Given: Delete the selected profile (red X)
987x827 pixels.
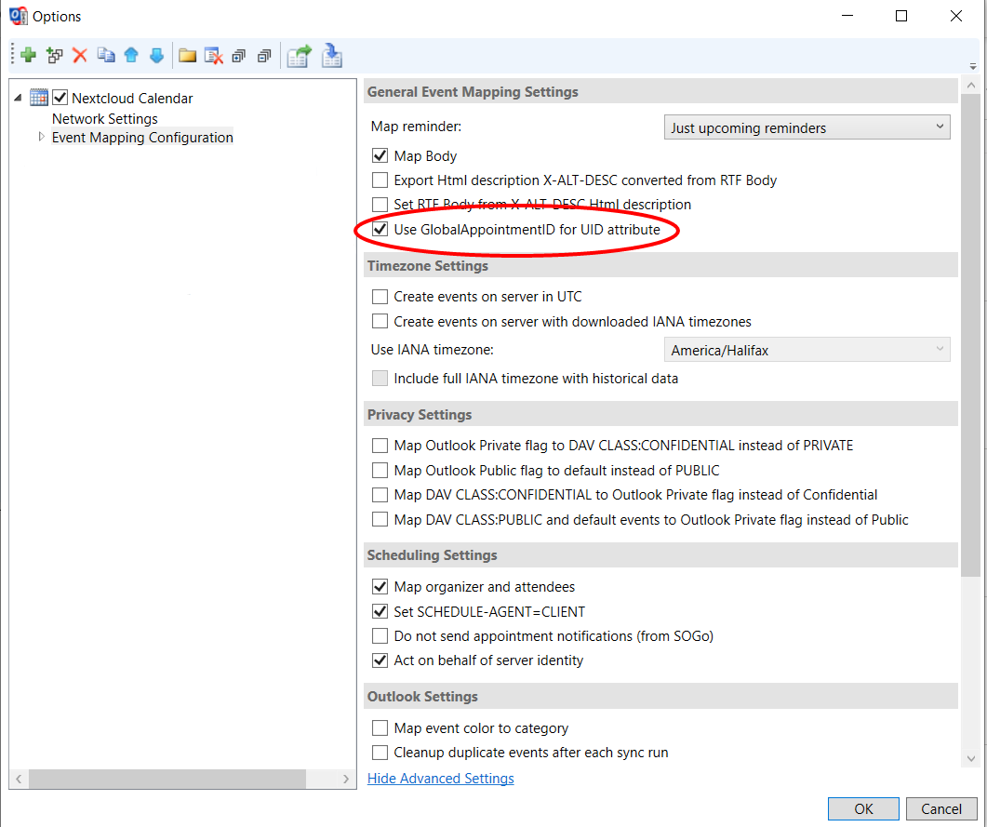Looking at the screenshot, I should click(x=80, y=56).
